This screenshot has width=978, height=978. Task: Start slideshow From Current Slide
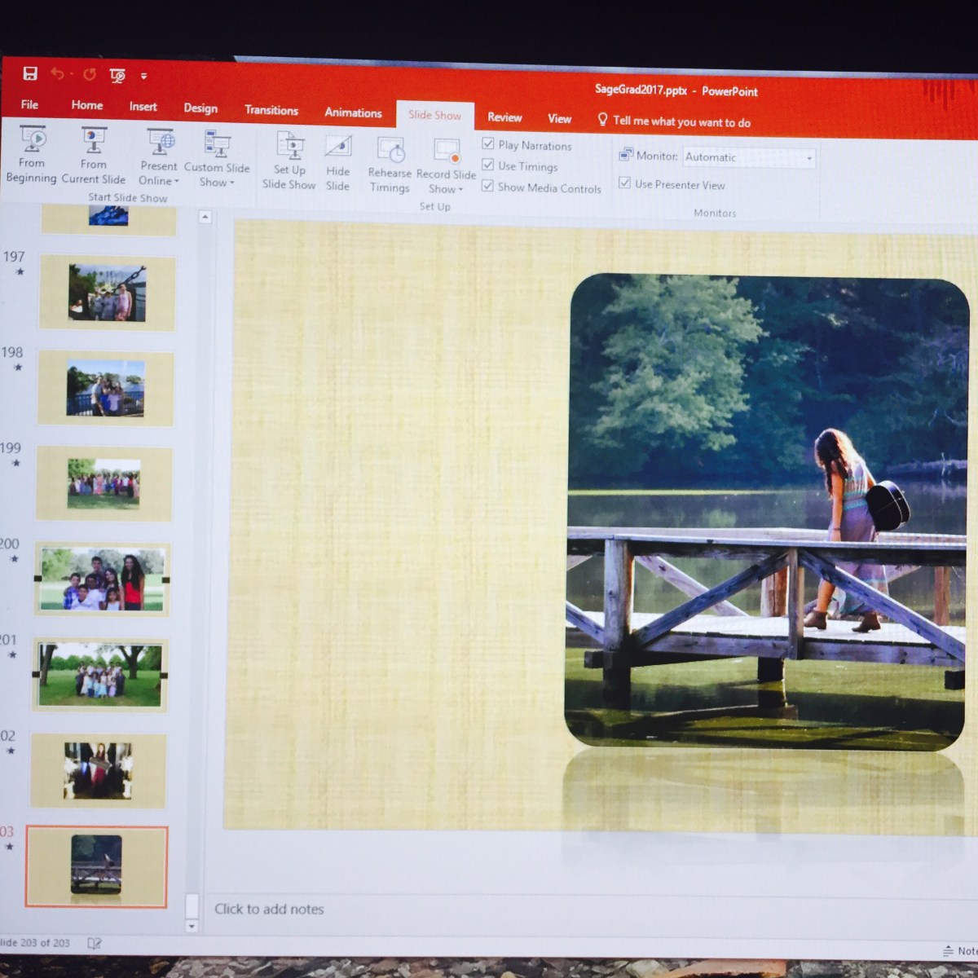pyautogui.click(x=93, y=156)
